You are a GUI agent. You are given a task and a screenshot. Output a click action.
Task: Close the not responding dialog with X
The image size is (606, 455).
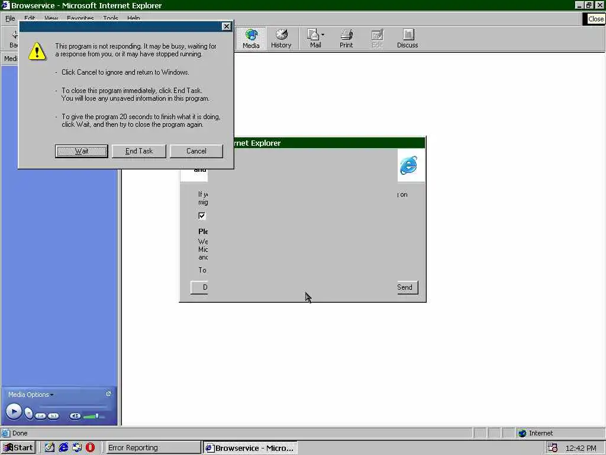pos(227,26)
